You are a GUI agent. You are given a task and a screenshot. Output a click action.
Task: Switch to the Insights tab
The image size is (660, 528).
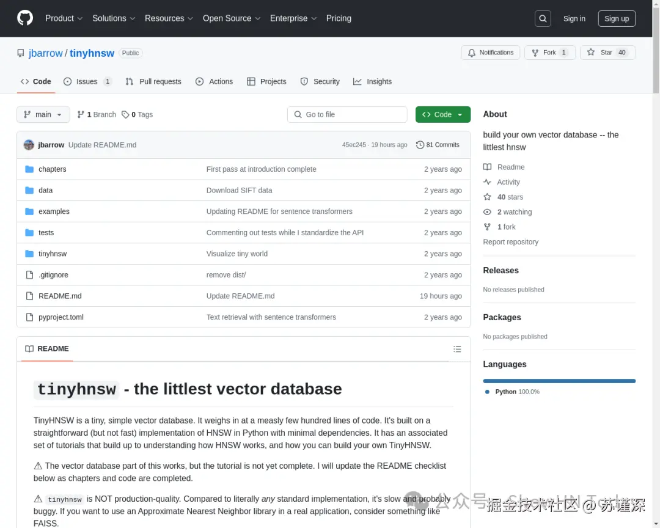[x=372, y=82]
